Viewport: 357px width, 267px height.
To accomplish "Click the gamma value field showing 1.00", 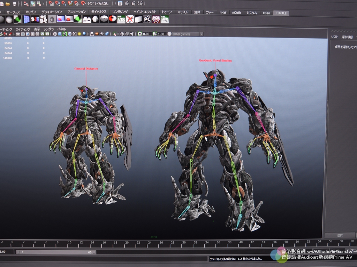I will pos(161,34).
